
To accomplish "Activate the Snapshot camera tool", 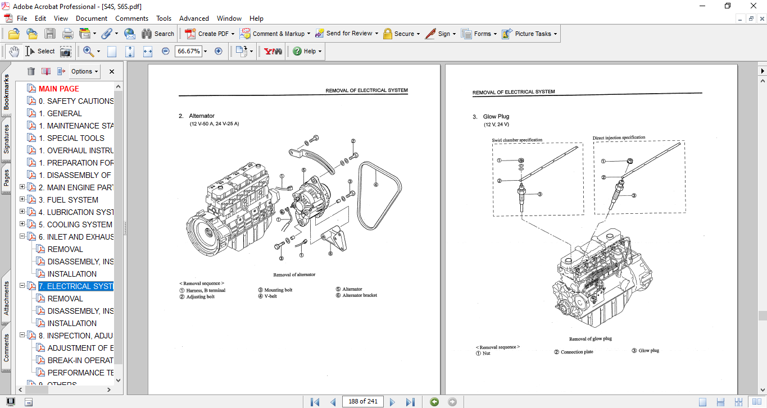I will coord(66,51).
